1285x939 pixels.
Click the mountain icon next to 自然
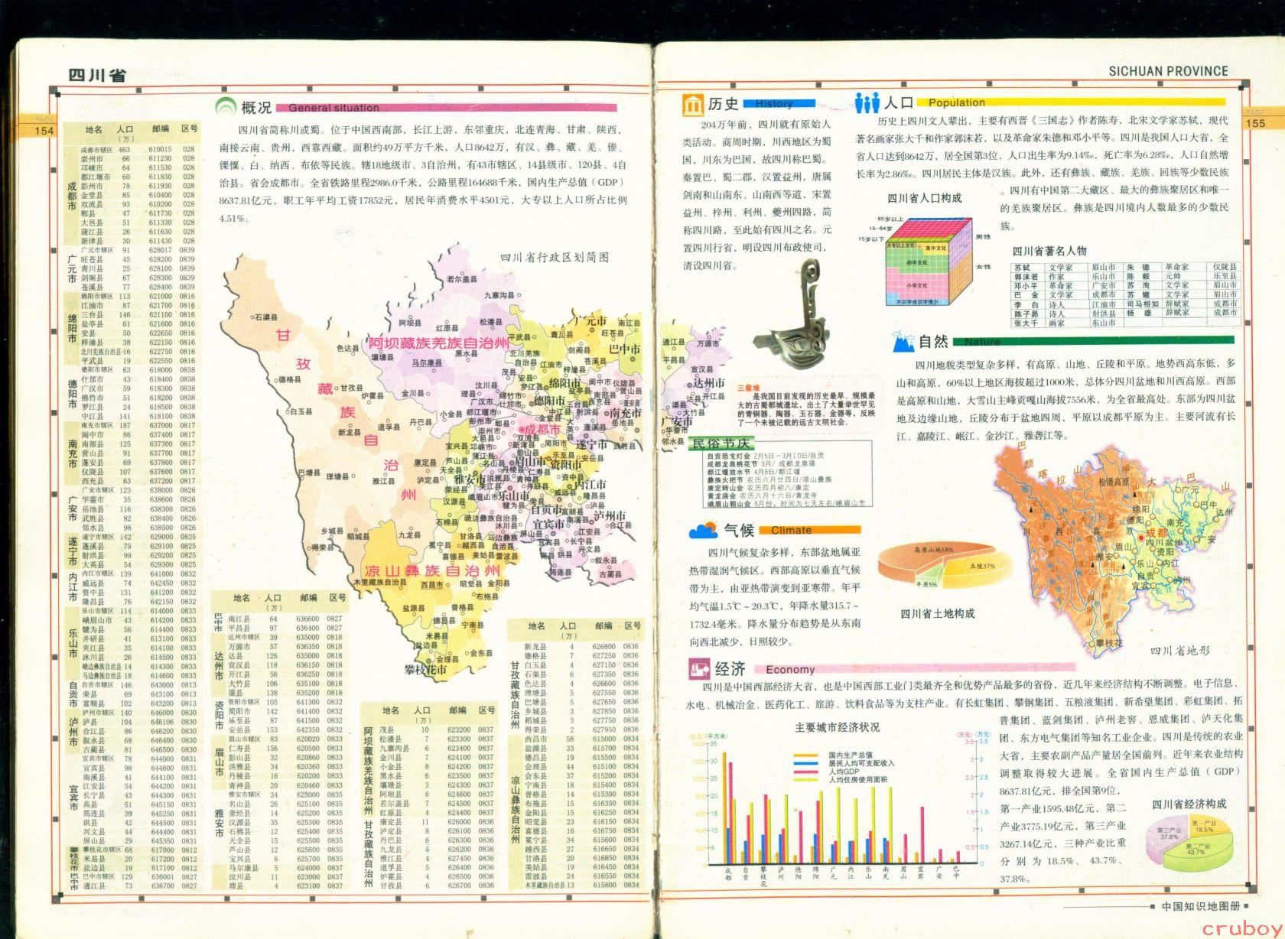pos(903,341)
